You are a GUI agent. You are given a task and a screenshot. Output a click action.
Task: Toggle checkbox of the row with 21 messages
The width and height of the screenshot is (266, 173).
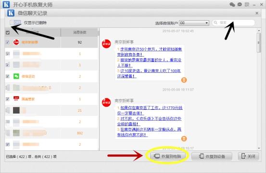tap(8, 110)
